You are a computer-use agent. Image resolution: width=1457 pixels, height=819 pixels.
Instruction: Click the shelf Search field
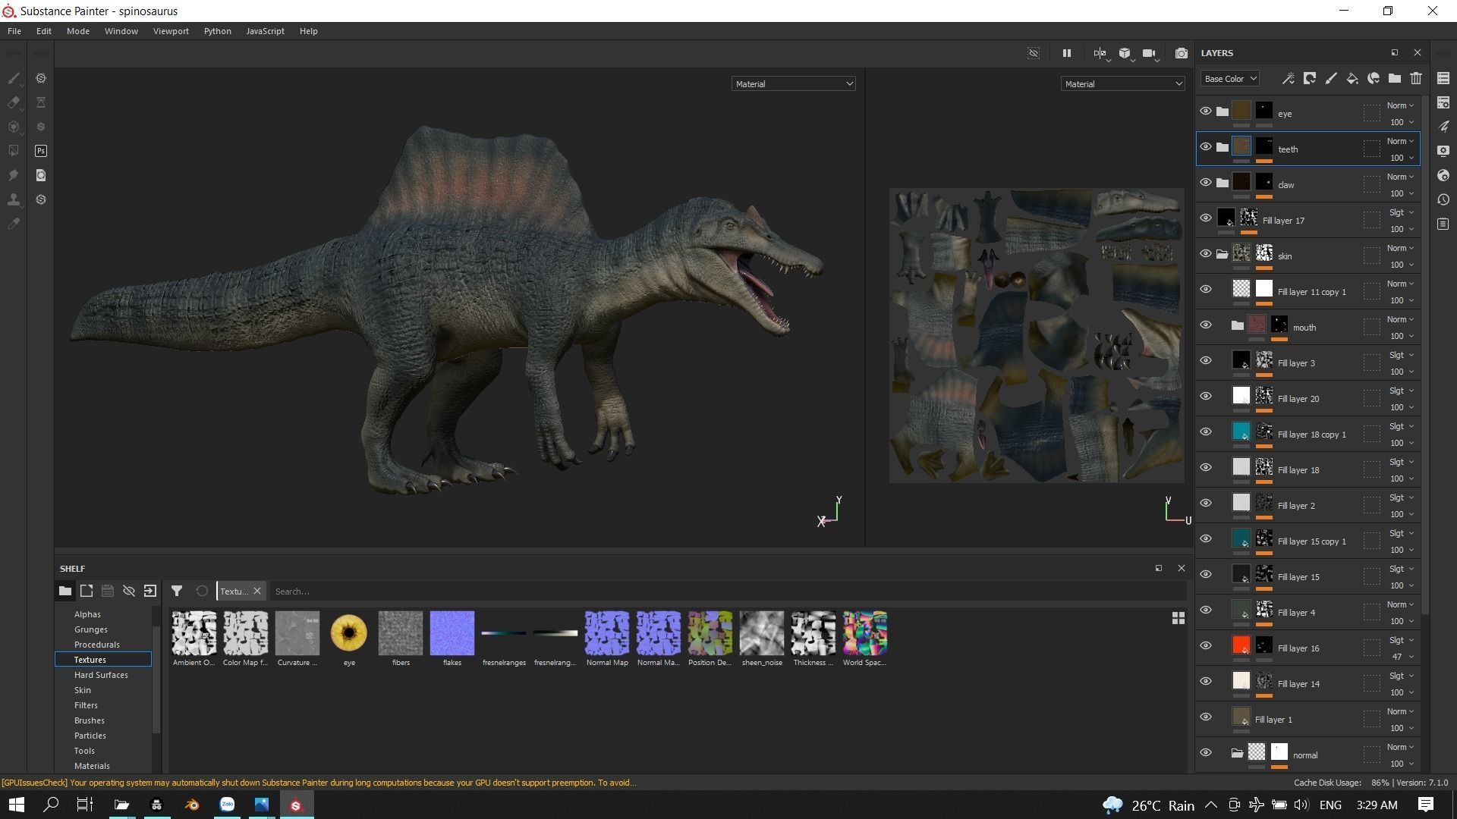tap(727, 591)
